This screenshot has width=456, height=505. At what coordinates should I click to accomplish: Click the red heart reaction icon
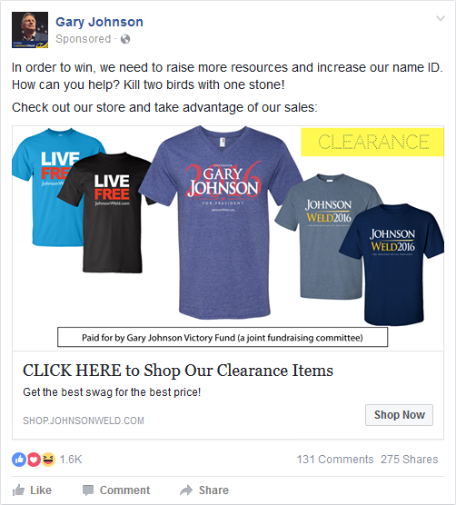(x=34, y=460)
